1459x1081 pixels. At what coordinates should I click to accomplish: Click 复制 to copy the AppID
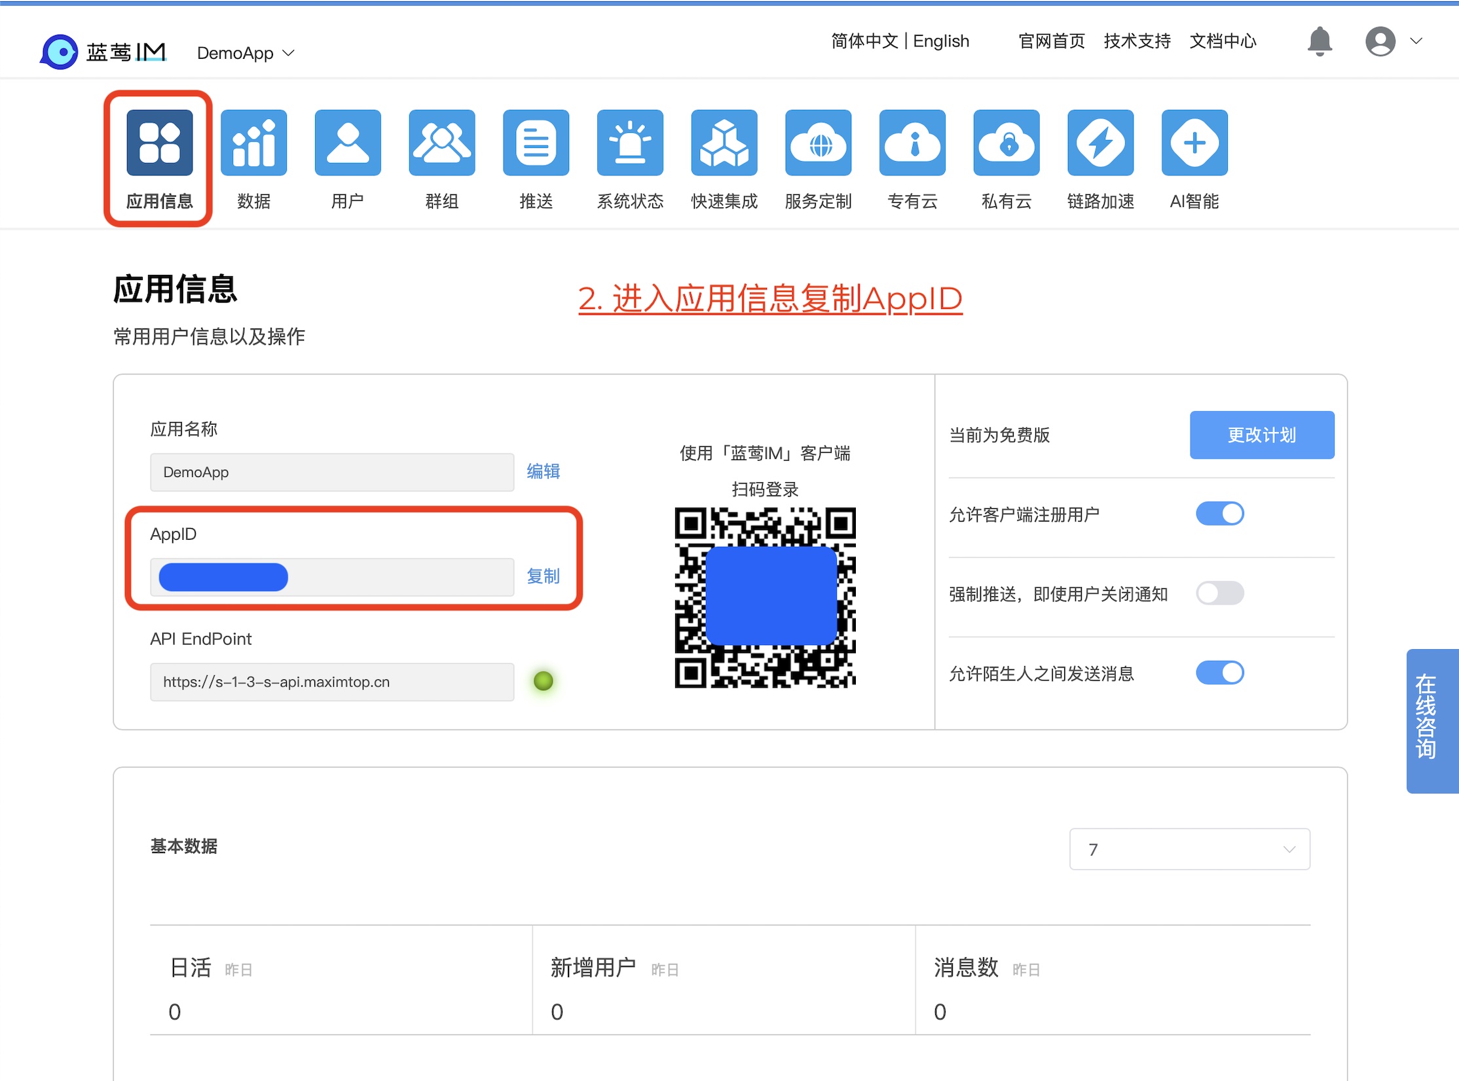[x=544, y=576]
